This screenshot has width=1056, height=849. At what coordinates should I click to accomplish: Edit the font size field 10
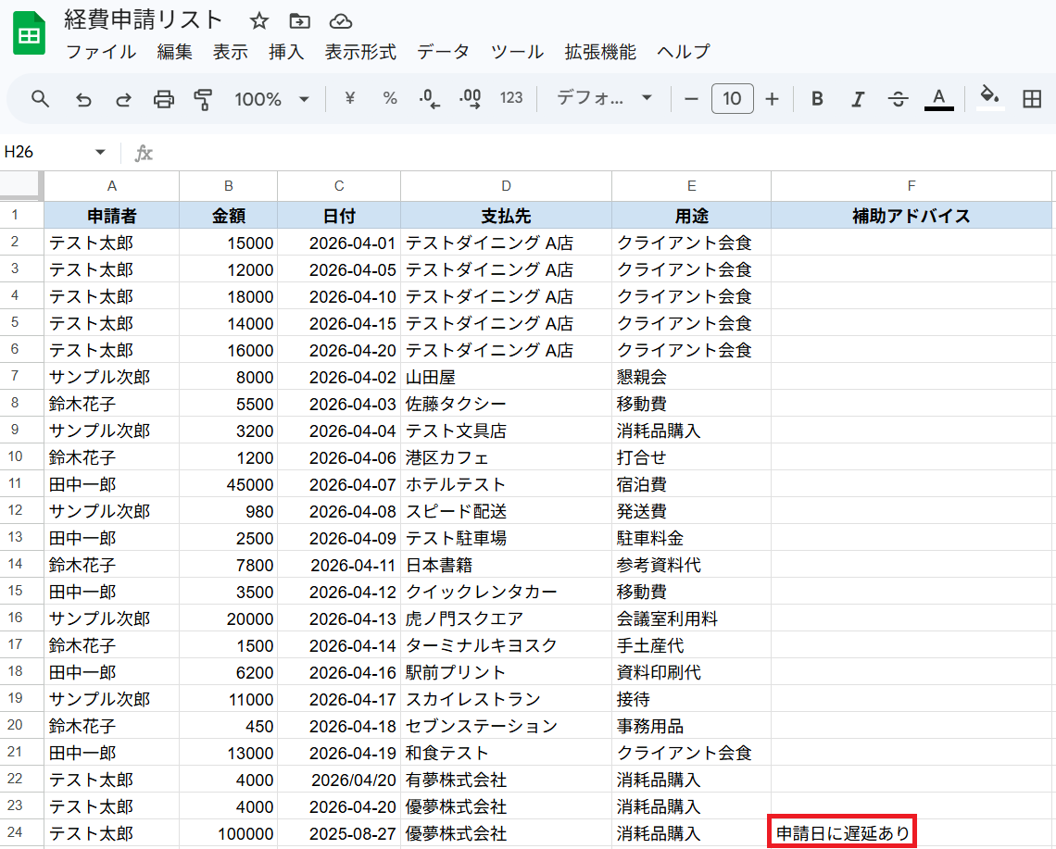(x=732, y=99)
